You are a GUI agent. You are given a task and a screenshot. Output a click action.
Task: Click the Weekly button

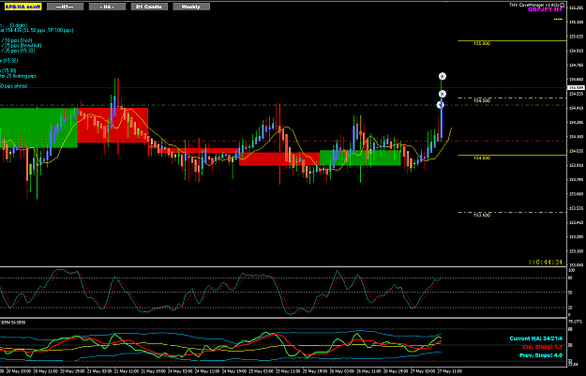[191, 7]
